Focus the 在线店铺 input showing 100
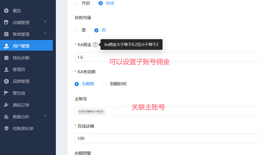This screenshot has height=155, width=260. (x=167, y=138)
